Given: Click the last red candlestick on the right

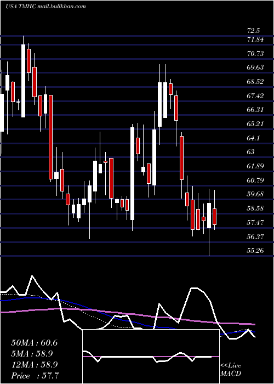Looking at the screenshot, I should tap(215, 217).
